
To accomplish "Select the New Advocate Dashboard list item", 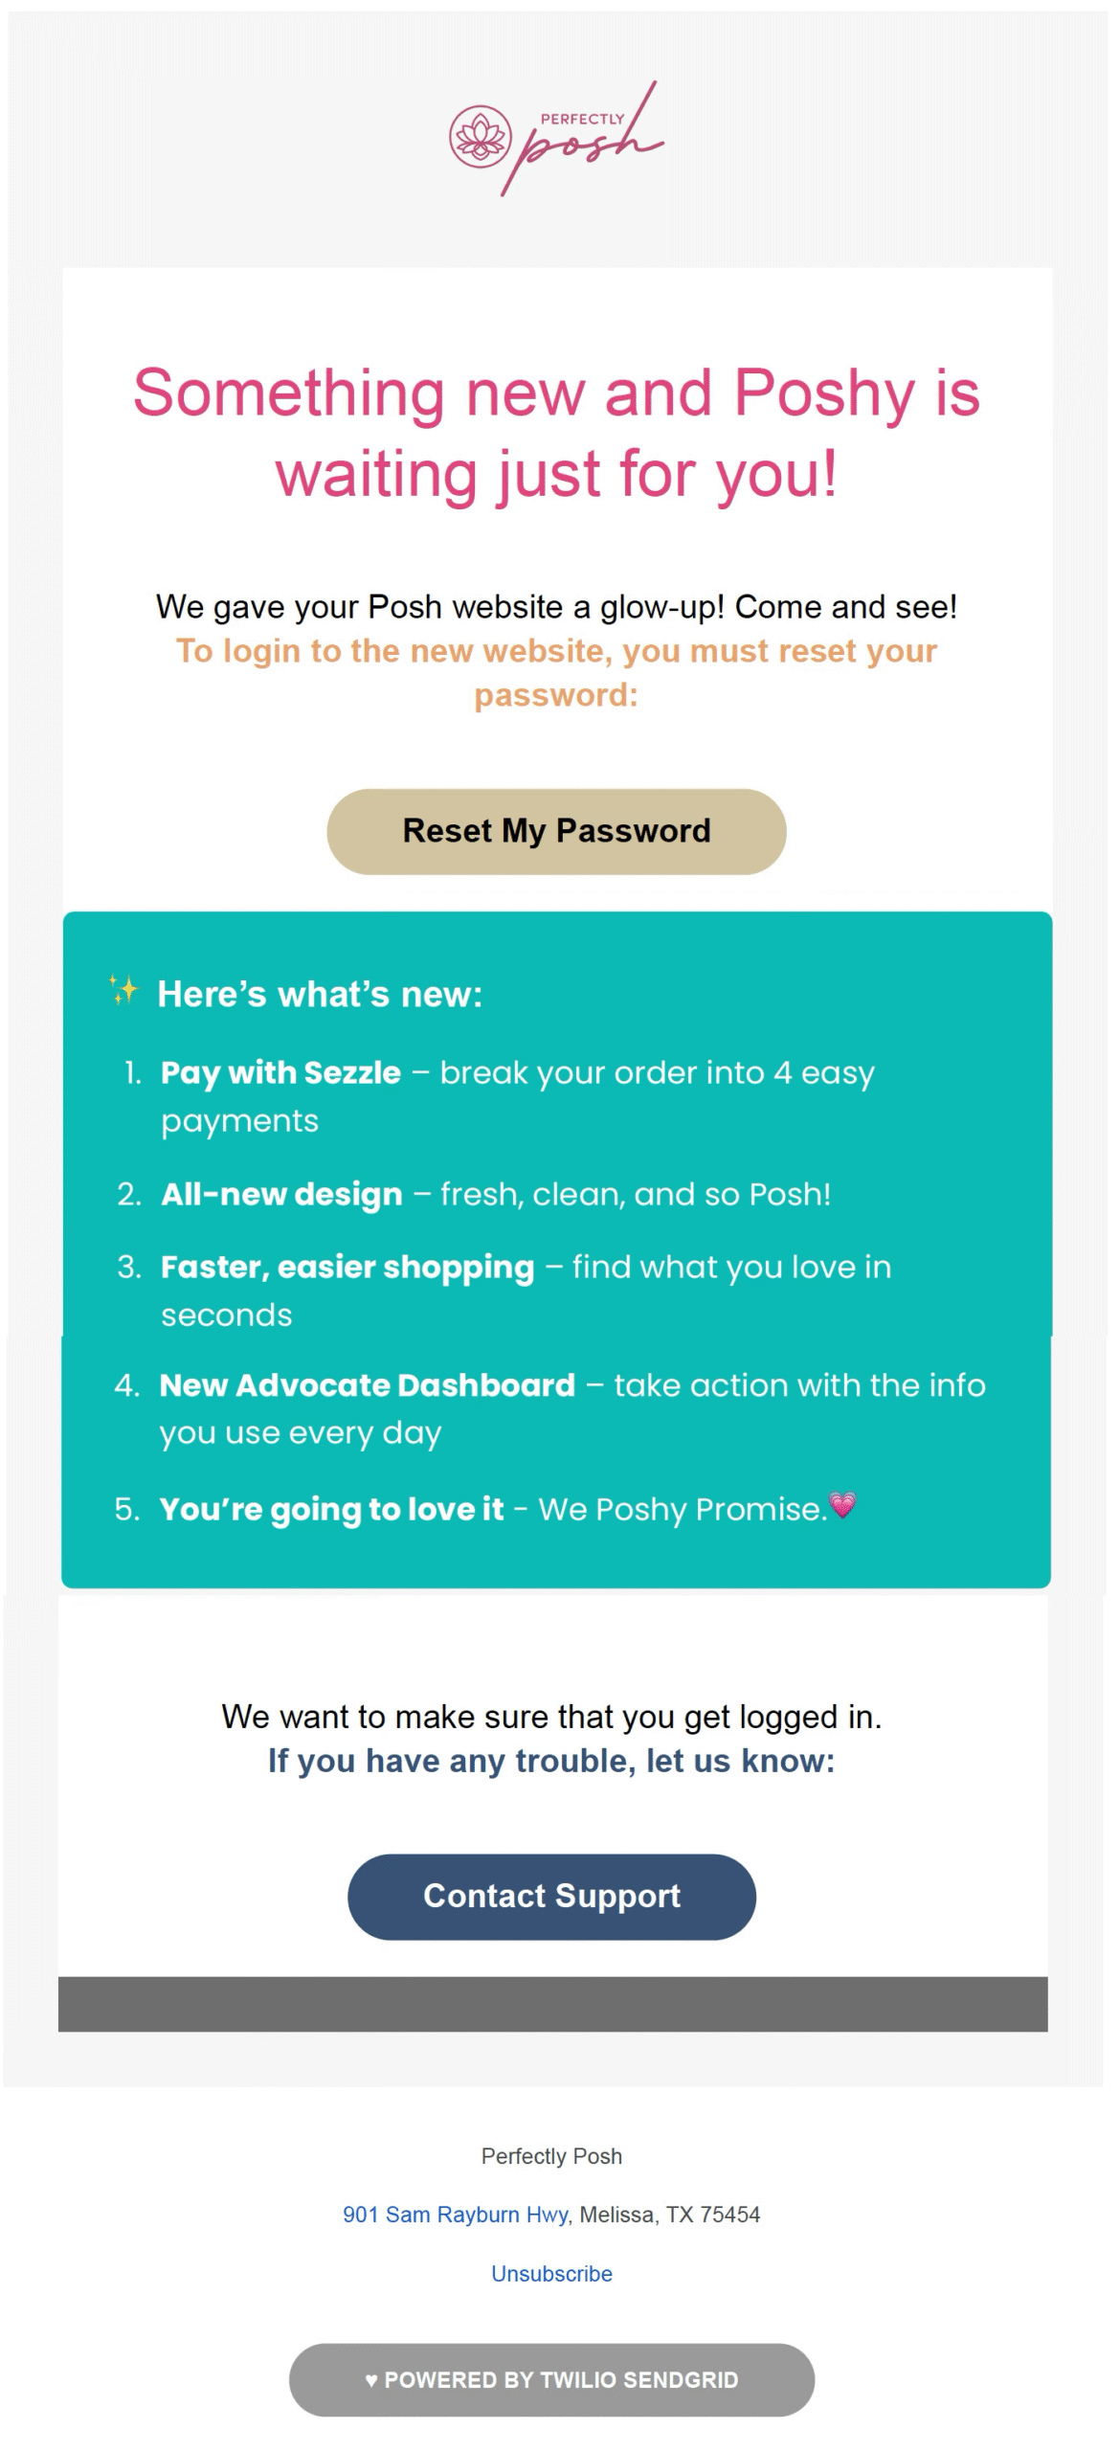I will point(550,1408).
